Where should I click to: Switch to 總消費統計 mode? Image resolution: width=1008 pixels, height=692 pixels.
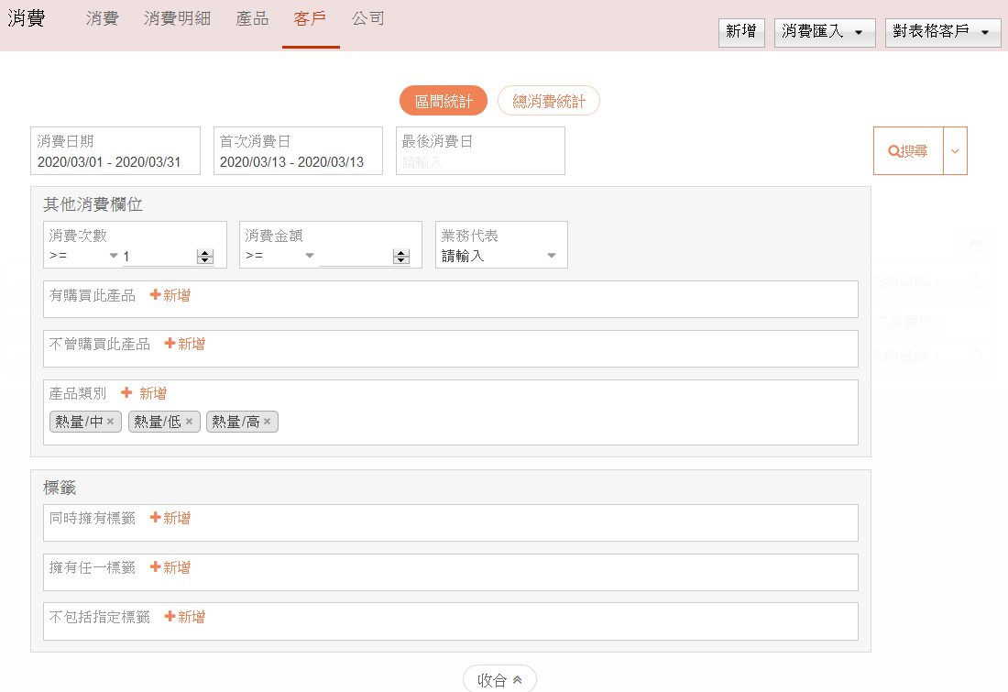(x=548, y=101)
